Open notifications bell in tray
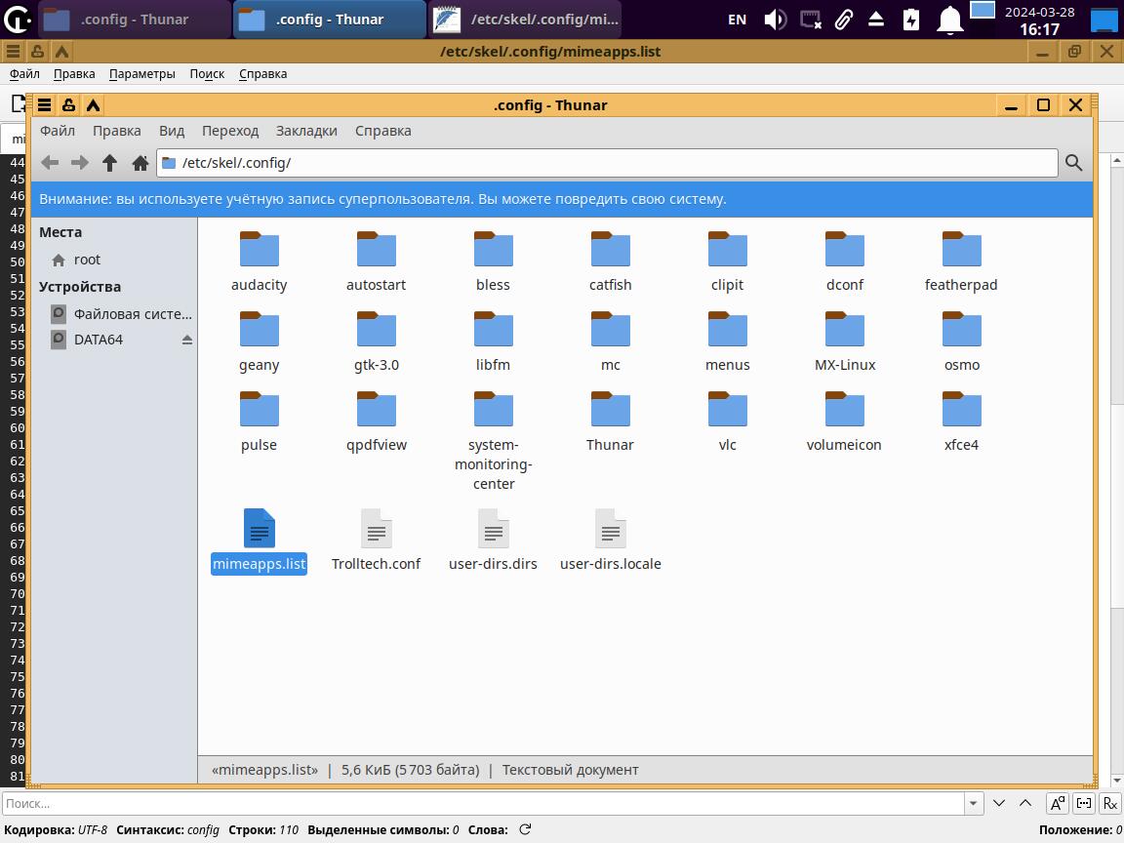Image resolution: width=1124 pixels, height=843 pixels. (x=949, y=20)
